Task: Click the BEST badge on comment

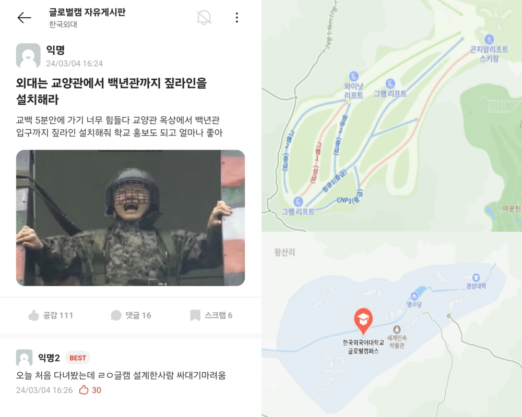Action: tap(78, 358)
